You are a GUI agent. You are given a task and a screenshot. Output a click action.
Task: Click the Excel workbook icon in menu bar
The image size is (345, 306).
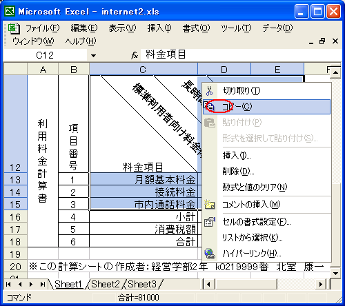[14, 28]
